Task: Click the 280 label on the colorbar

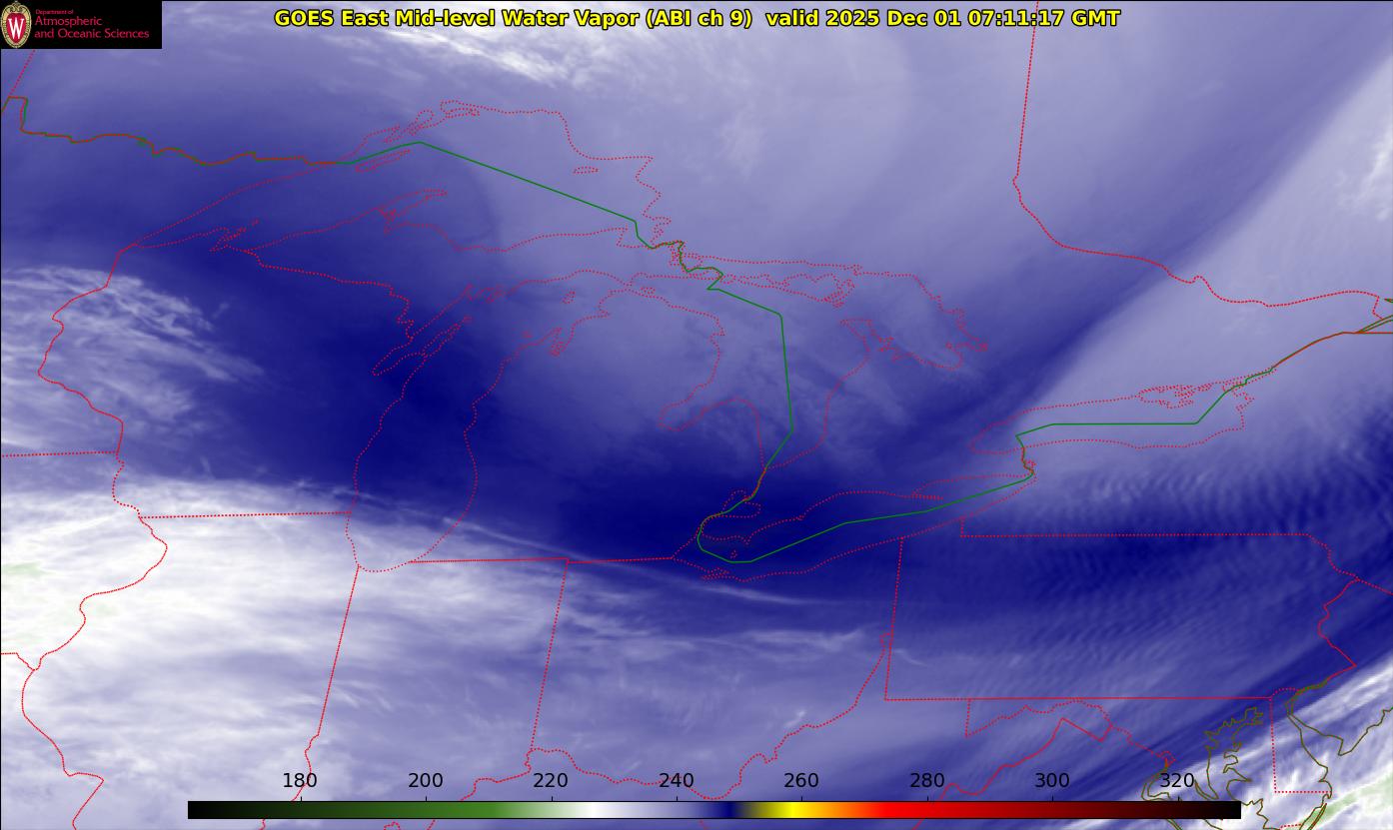Action: [x=927, y=780]
